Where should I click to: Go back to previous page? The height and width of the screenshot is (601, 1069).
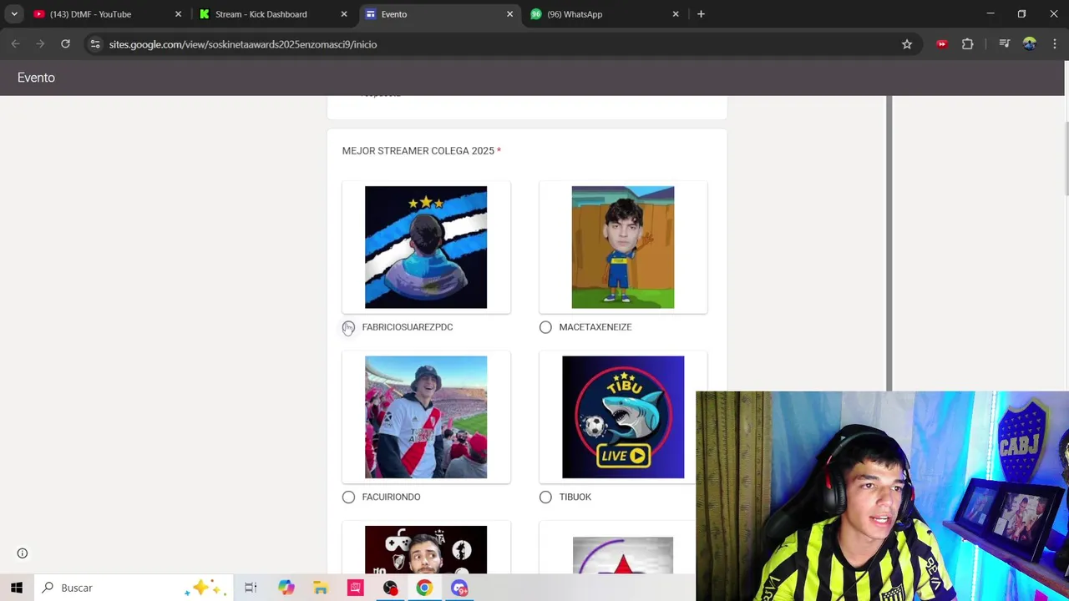(x=15, y=44)
